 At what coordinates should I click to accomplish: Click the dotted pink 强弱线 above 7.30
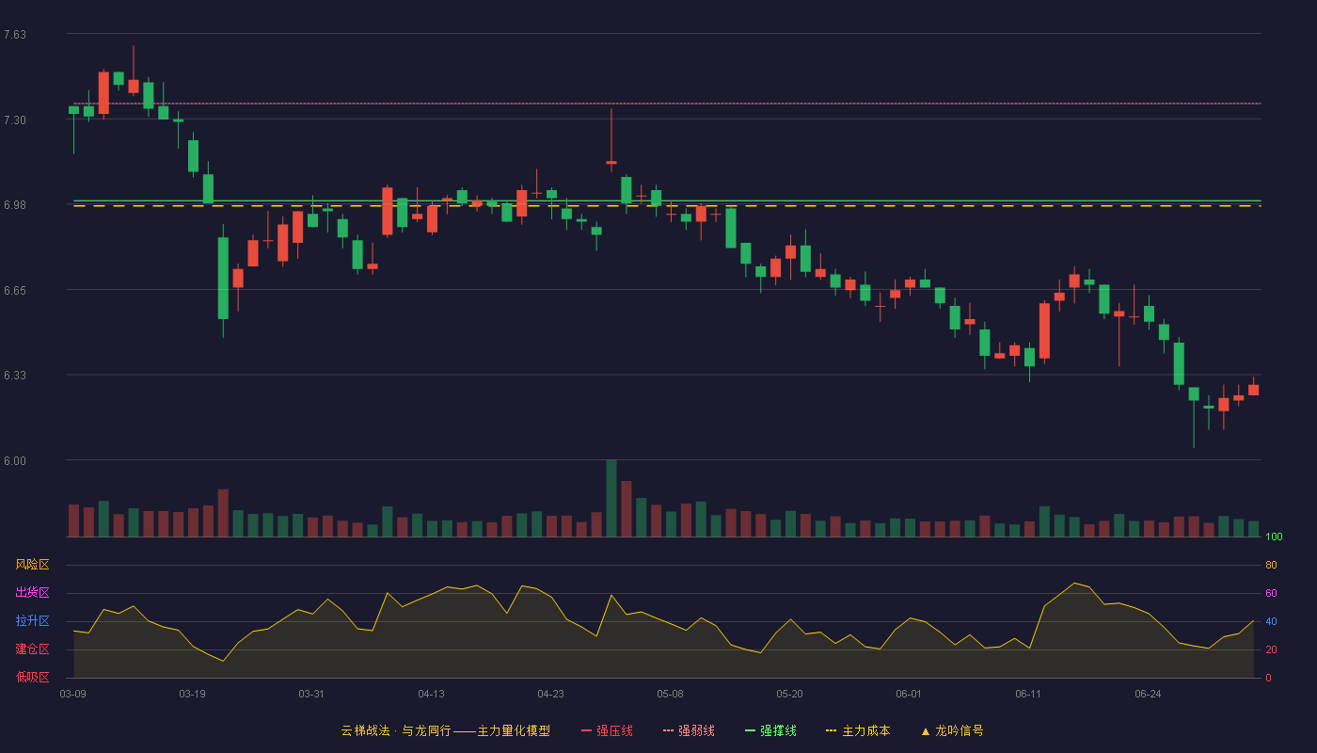point(667,104)
